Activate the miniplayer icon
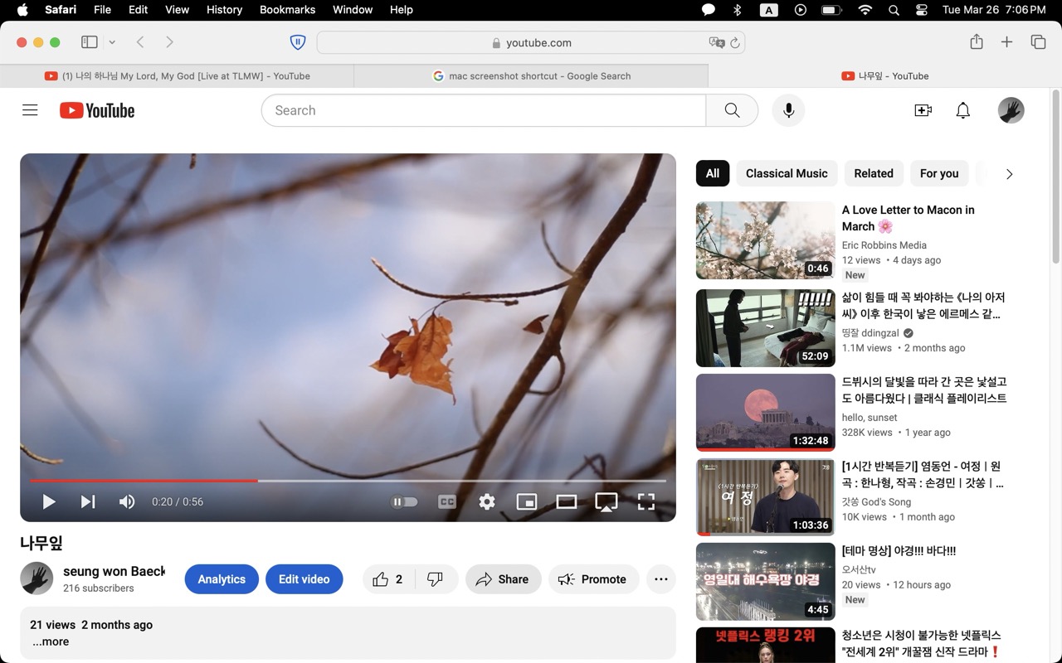The width and height of the screenshot is (1062, 663). (x=527, y=501)
